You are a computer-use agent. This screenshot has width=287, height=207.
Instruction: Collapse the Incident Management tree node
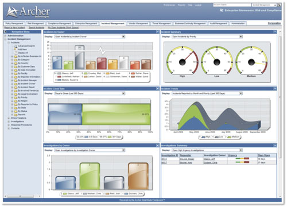tap(5, 39)
